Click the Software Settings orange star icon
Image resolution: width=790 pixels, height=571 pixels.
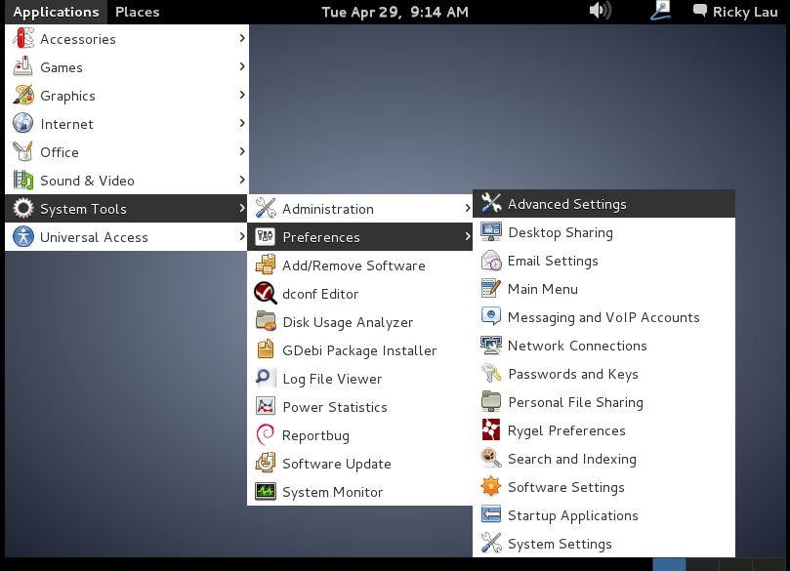[x=491, y=487]
